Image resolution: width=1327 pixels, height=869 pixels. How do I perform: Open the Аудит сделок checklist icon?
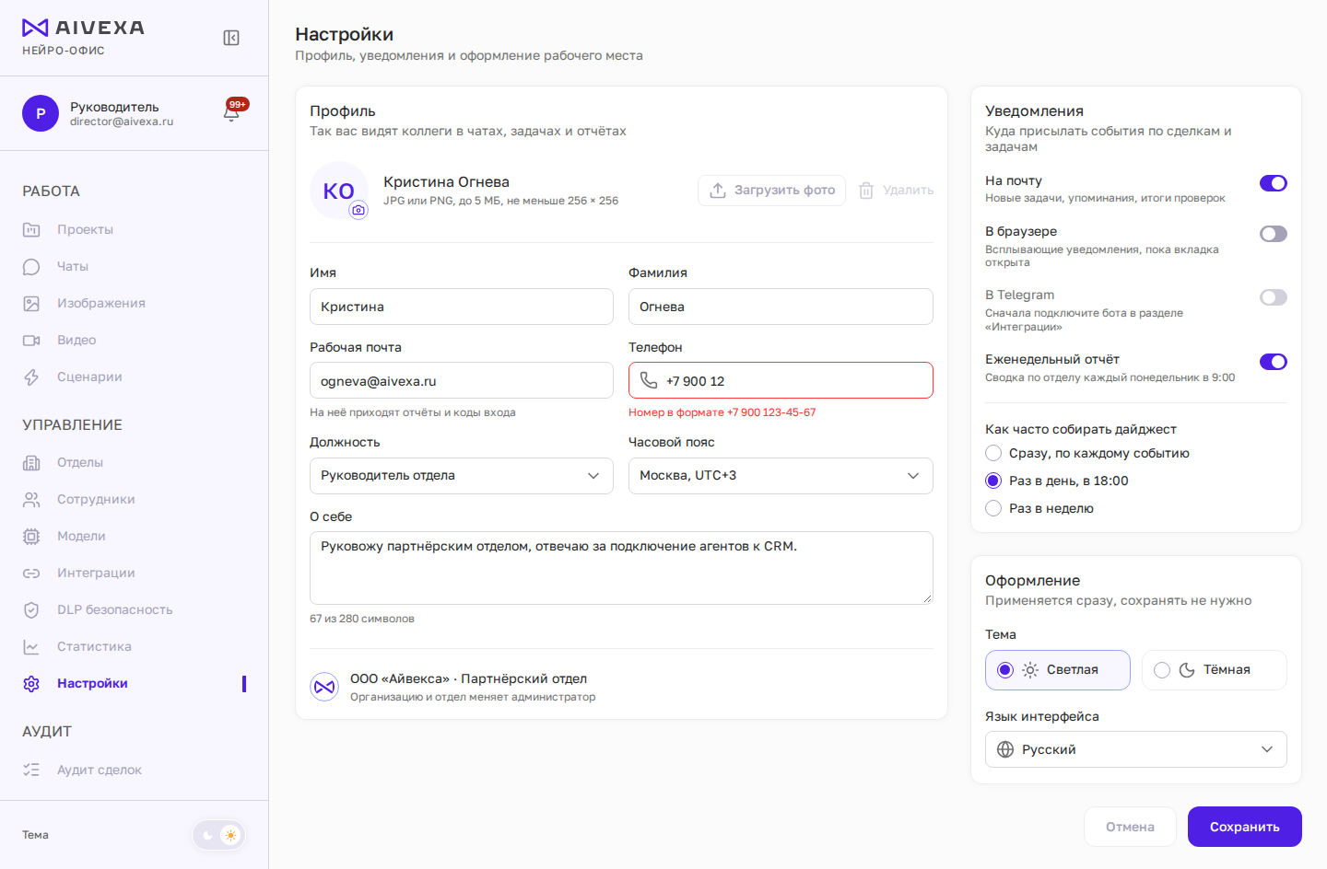[x=31, y=770]
